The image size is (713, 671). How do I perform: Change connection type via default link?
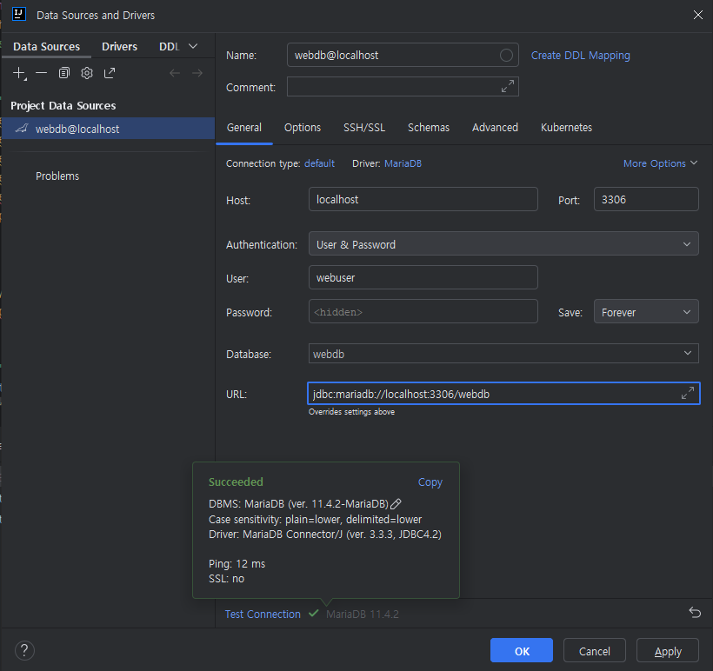319,163
